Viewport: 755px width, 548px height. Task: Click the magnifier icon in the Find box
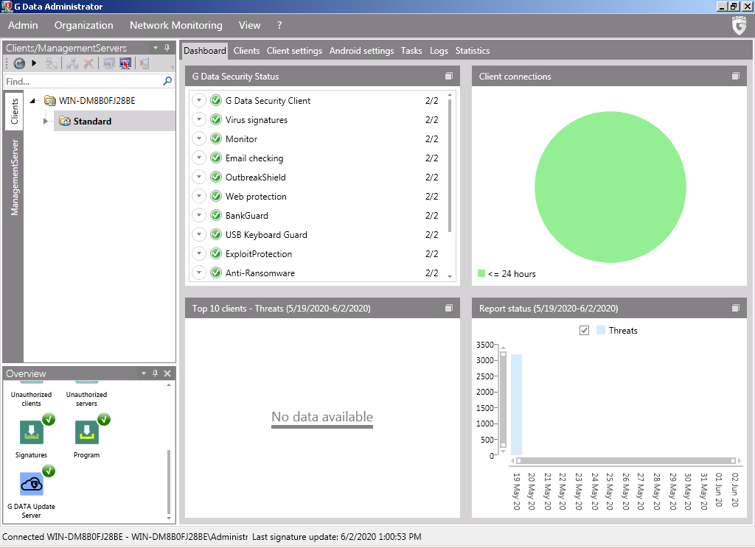point(167,82)
